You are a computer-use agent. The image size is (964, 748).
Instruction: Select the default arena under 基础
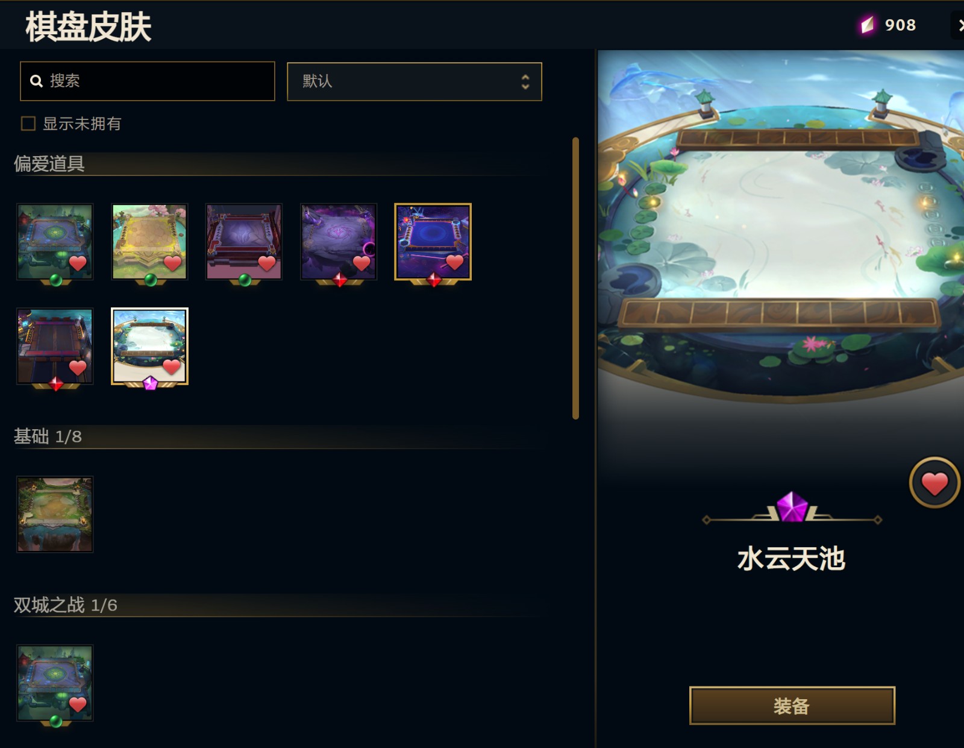(55, 514)
